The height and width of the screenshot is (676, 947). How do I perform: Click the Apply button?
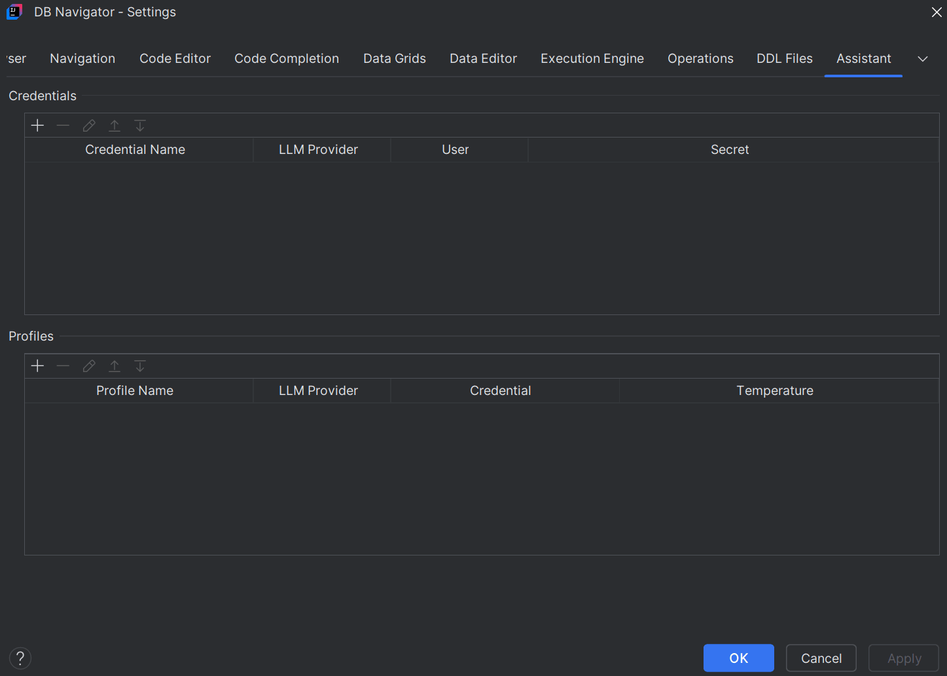click(x=903, y=658)
